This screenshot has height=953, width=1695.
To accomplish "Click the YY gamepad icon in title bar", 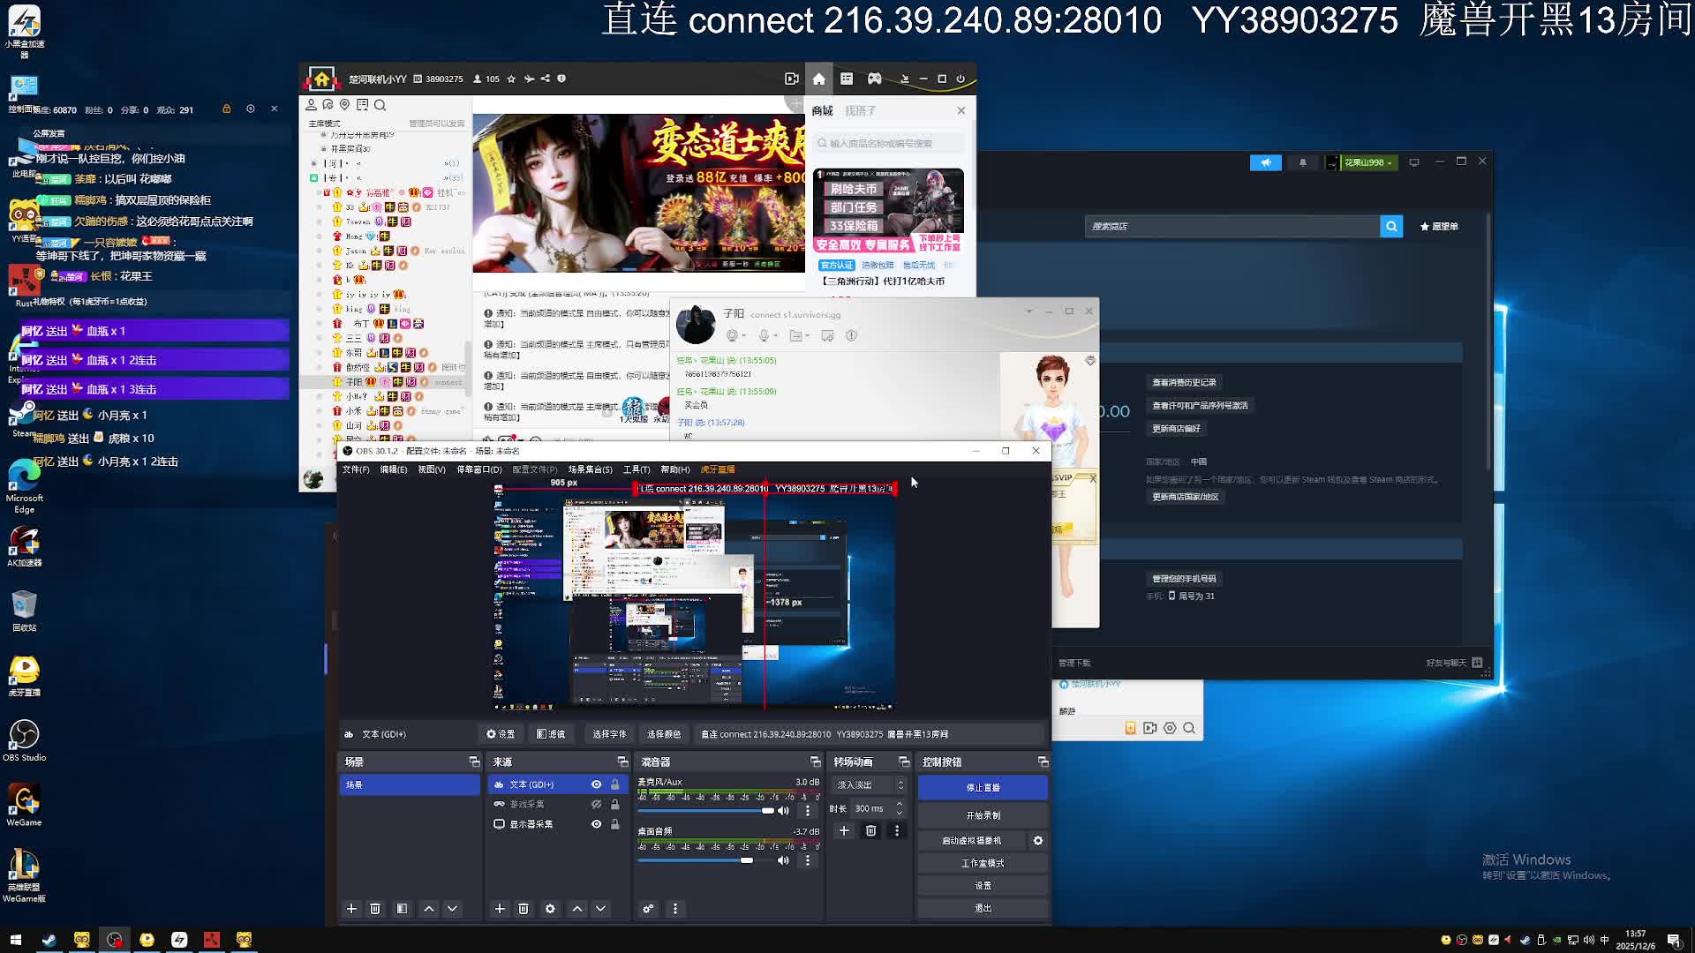I will [874, 79].
